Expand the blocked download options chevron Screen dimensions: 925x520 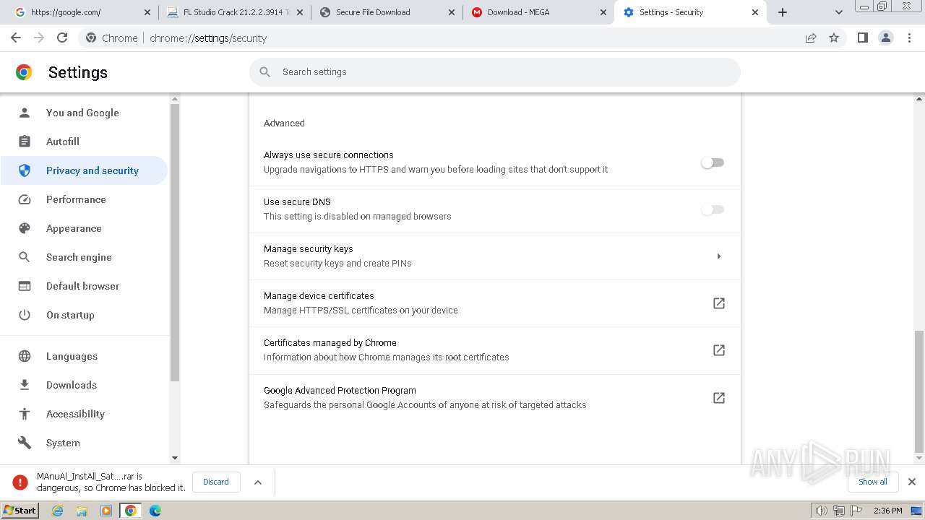click(x=258, y=482)
